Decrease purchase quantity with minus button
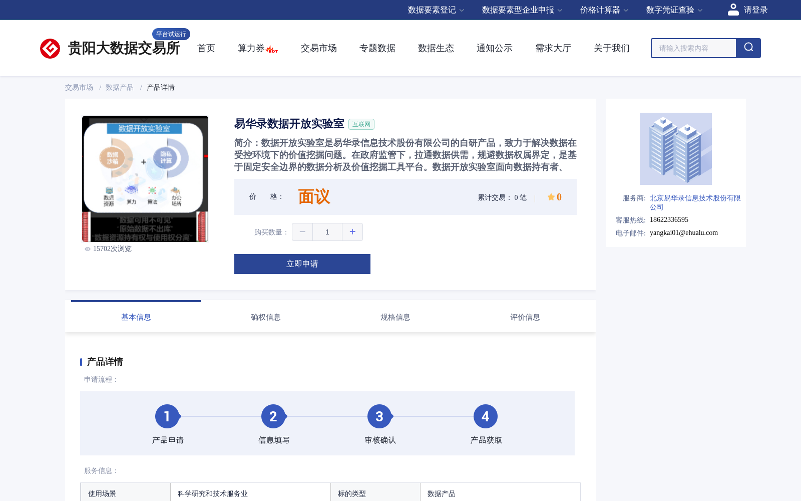 pos(302,232)
